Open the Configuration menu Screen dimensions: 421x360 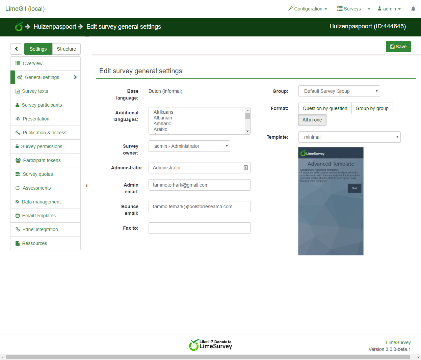point(308,9)
